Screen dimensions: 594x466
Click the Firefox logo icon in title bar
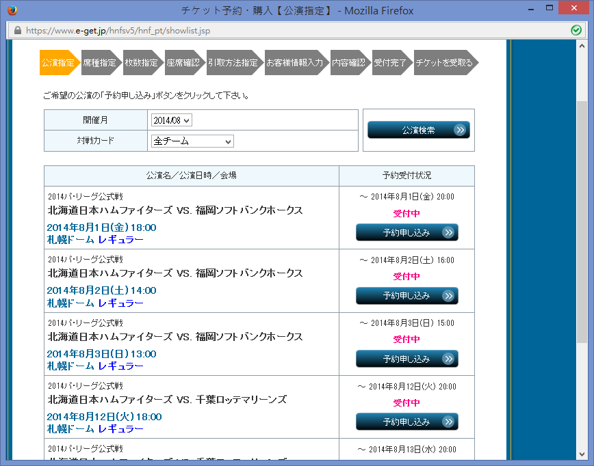(x=12, y=10)
